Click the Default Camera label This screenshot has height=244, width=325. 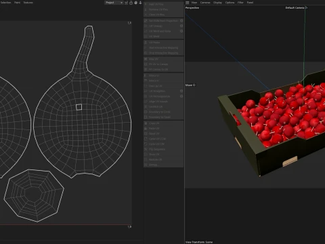coord(295,7)
